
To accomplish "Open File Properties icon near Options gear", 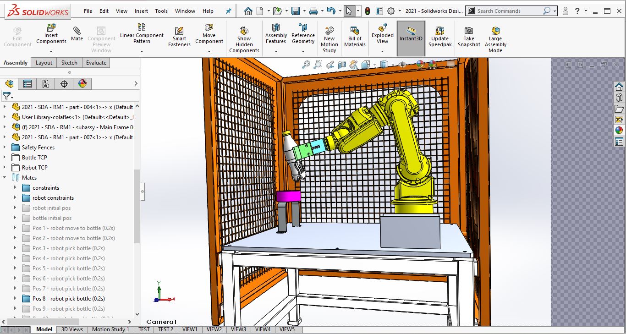I will point(379,11).
